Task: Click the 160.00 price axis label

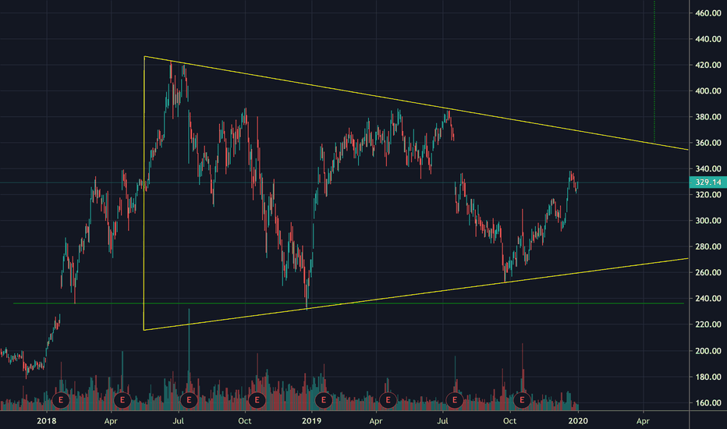Action: click(x=708, y=403)
